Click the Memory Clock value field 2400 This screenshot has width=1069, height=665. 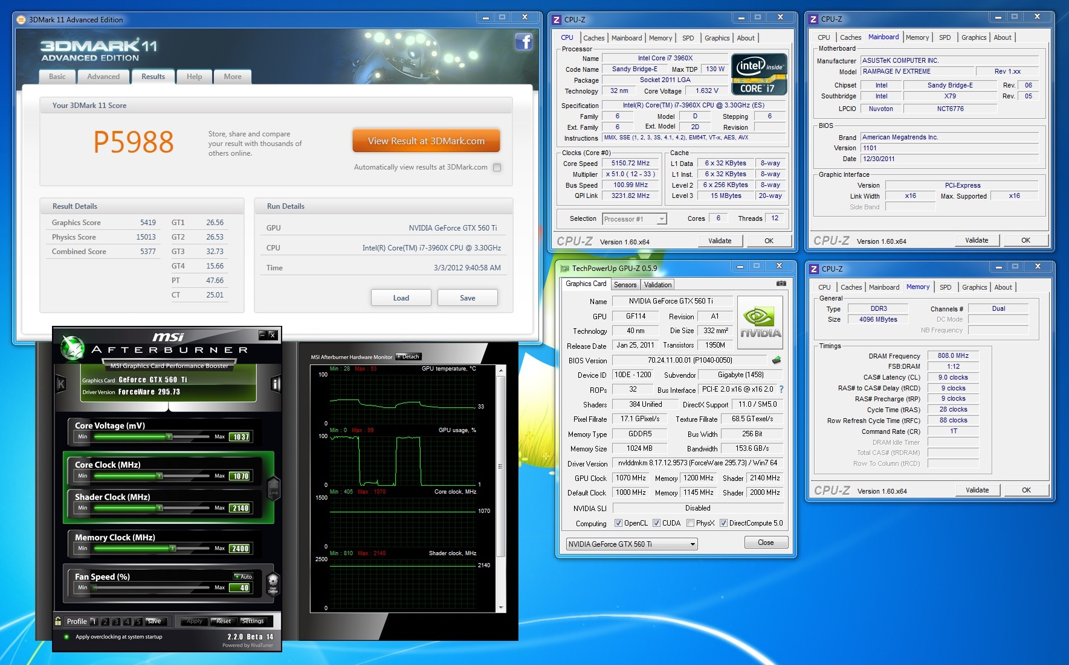pos(240,549)
